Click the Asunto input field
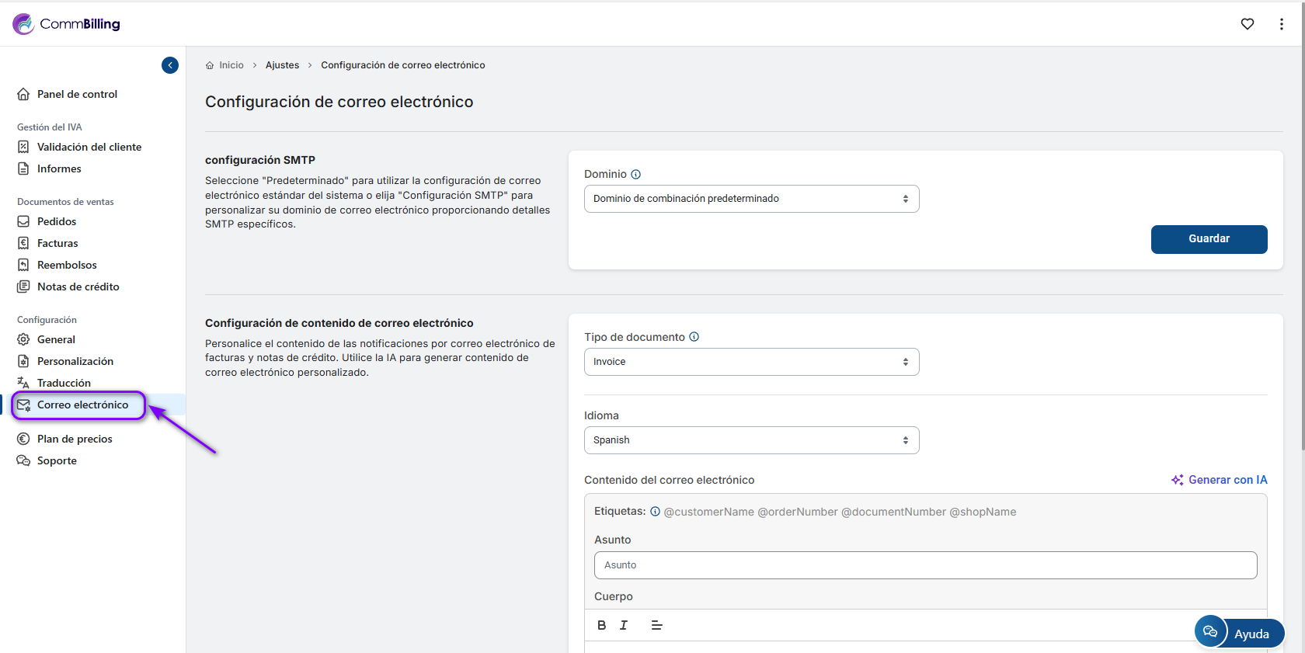Image resolution: width=1305 pixels, height=653 pixels. [x=925, y=565]
